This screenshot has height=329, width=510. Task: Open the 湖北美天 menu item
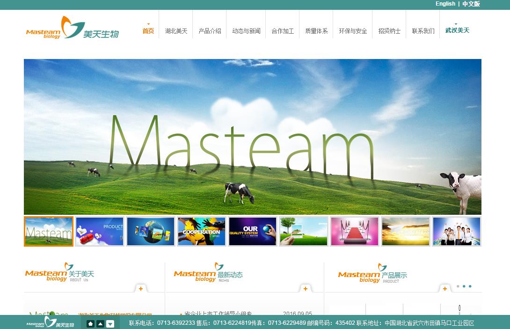pos(176,31)
